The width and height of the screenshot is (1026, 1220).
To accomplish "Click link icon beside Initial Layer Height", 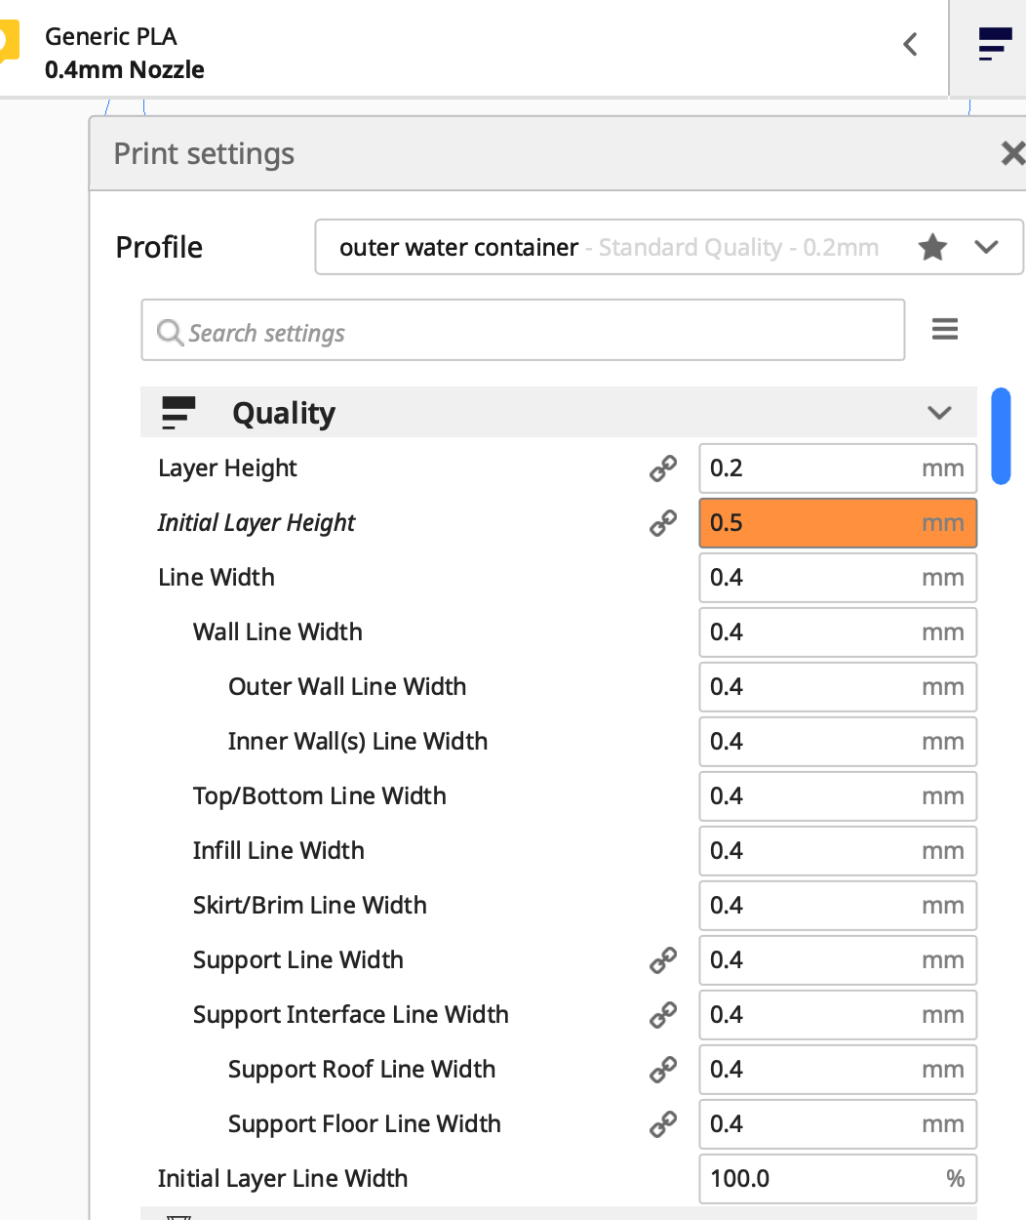I will click(663, 523).
